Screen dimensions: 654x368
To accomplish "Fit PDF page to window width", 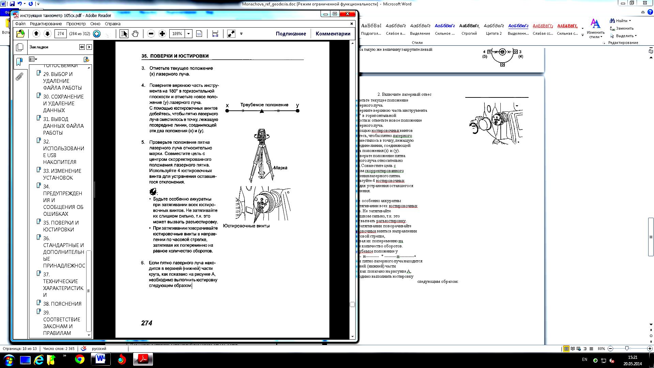I will (215, 33).
